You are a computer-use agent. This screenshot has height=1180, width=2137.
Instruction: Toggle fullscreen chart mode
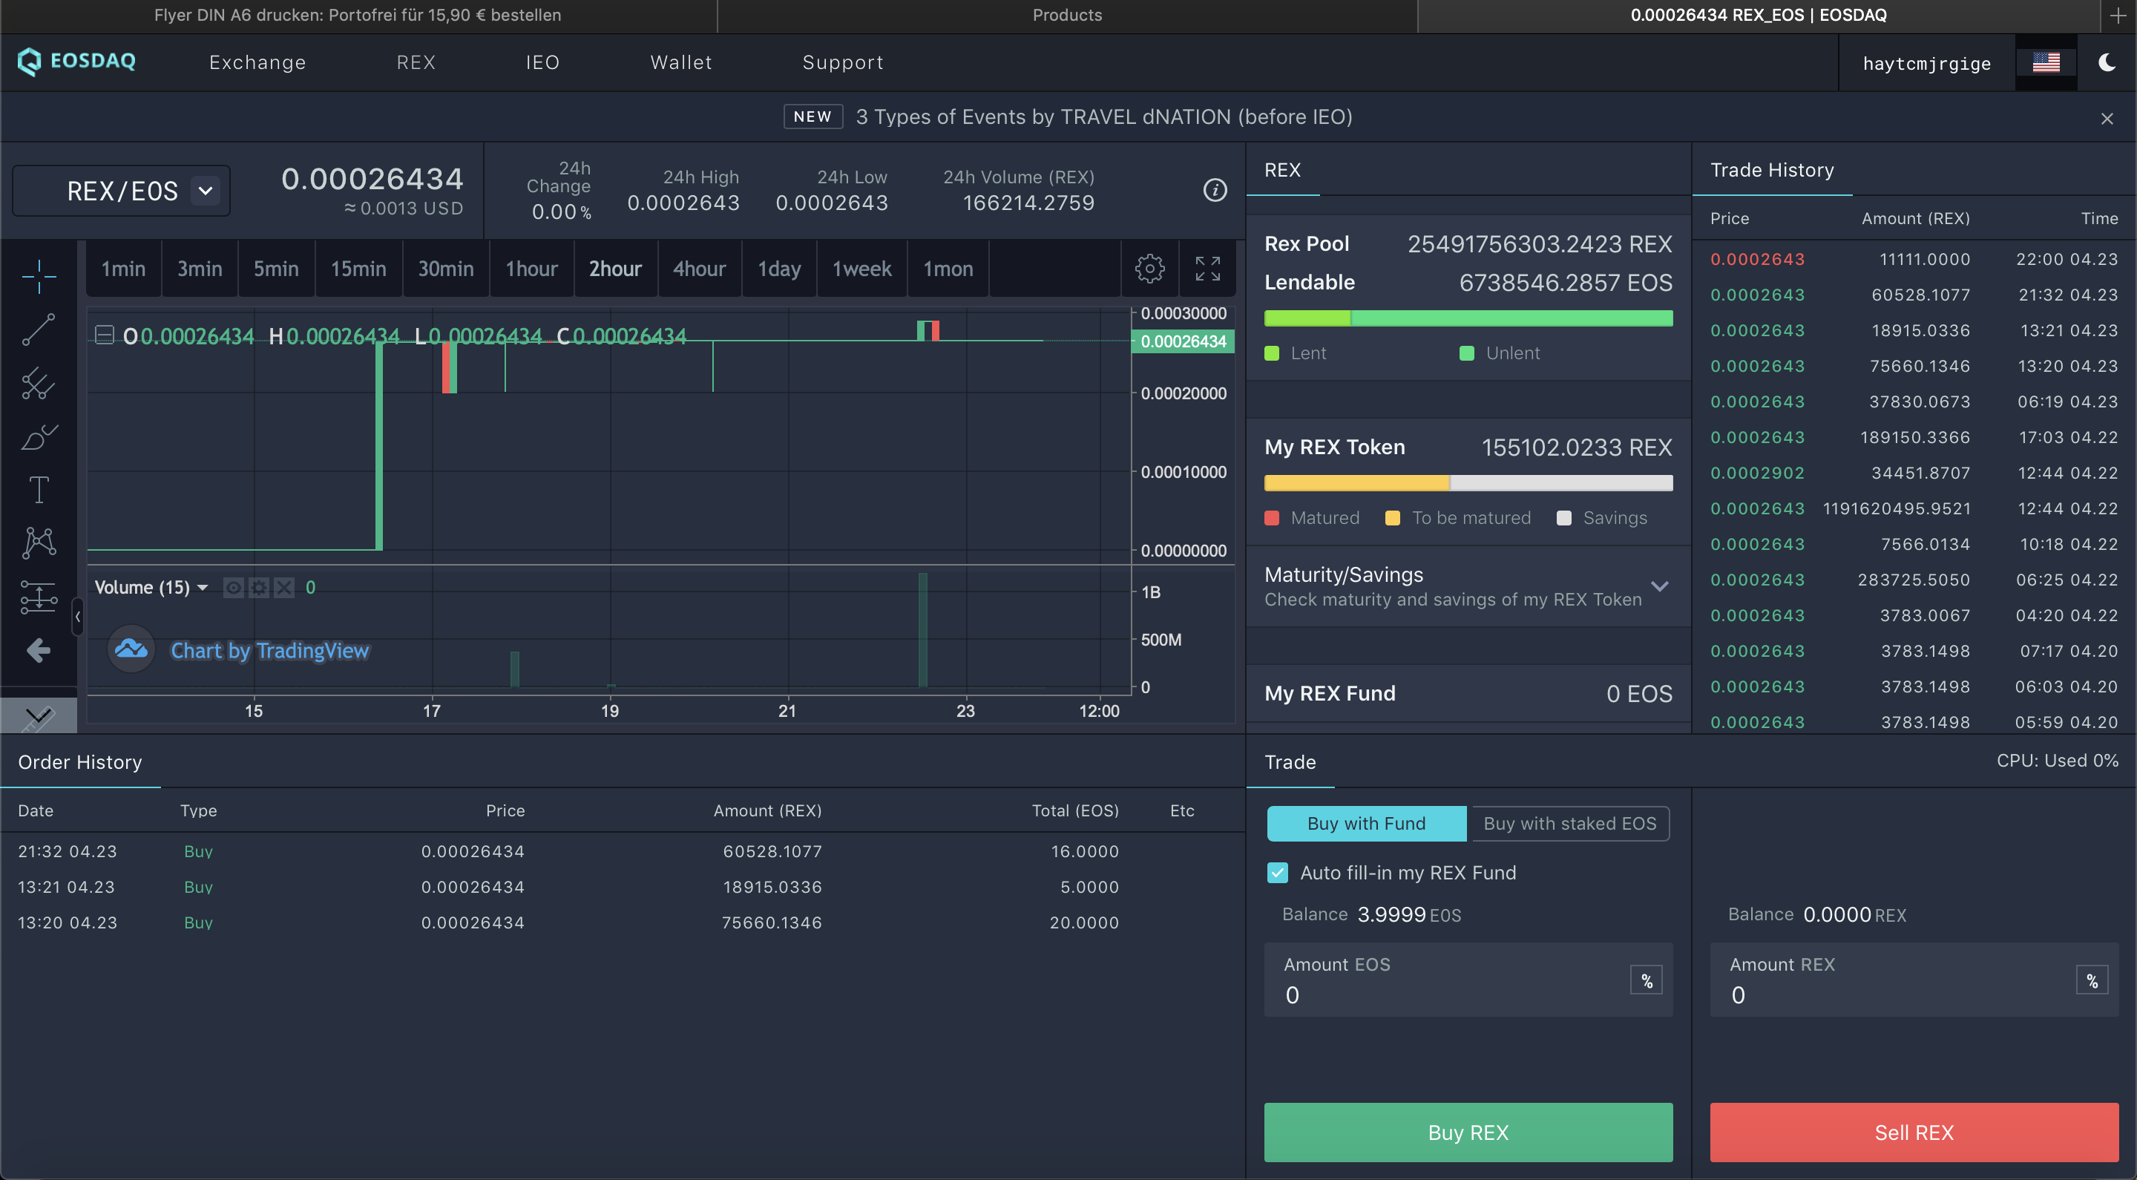tap(1208, 268)
